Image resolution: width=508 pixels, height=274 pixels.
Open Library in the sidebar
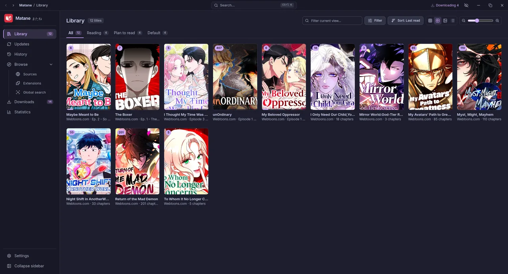(30, 34)
